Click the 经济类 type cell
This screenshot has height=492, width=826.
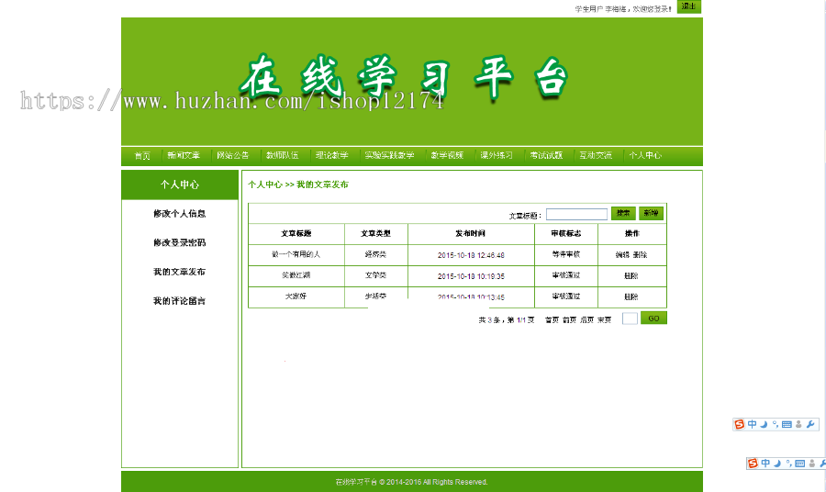tap(375, 254)
